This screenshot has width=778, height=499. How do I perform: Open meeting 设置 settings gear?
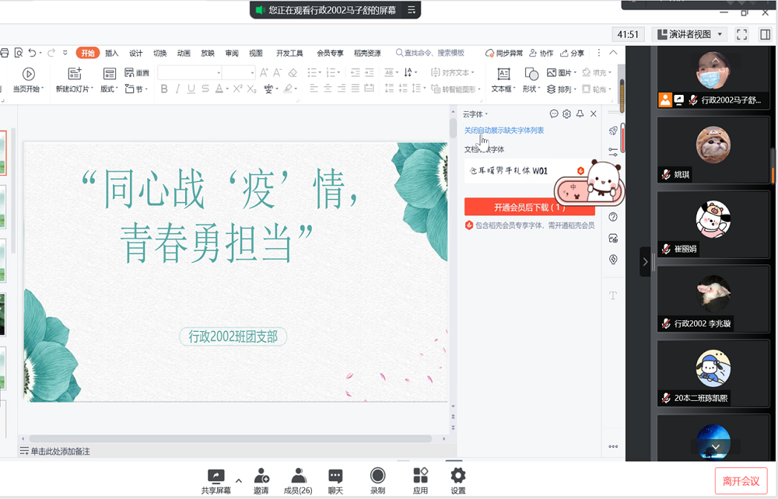point(458,476)
